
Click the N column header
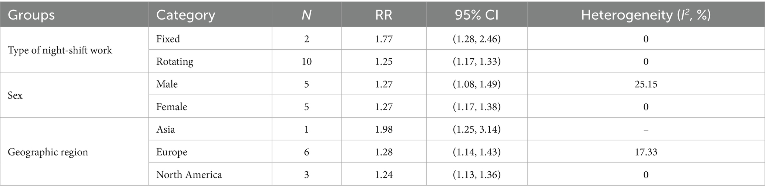(x=306, y=15)
